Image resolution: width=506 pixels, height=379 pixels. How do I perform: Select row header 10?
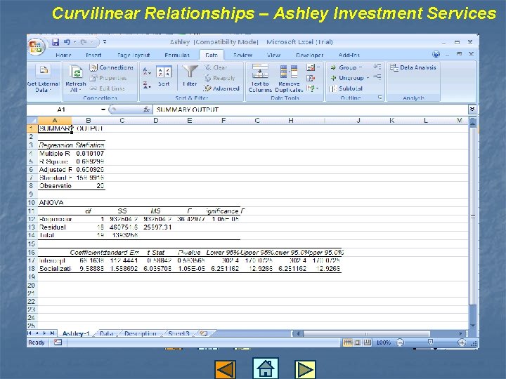click(32, 203)
